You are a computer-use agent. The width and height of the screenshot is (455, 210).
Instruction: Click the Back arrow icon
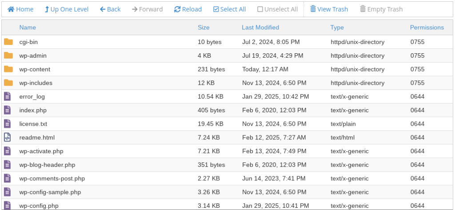[103, 9]
